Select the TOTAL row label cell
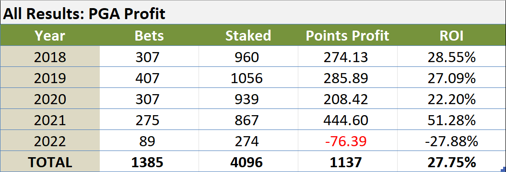This screenshot has width=506, height=172. pos(50,162)
